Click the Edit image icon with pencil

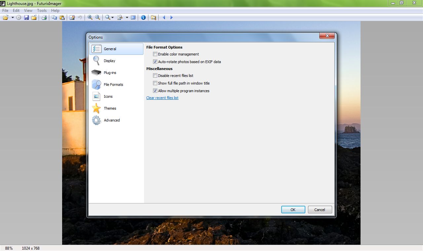pyautogui.click(x=72, y=18)
